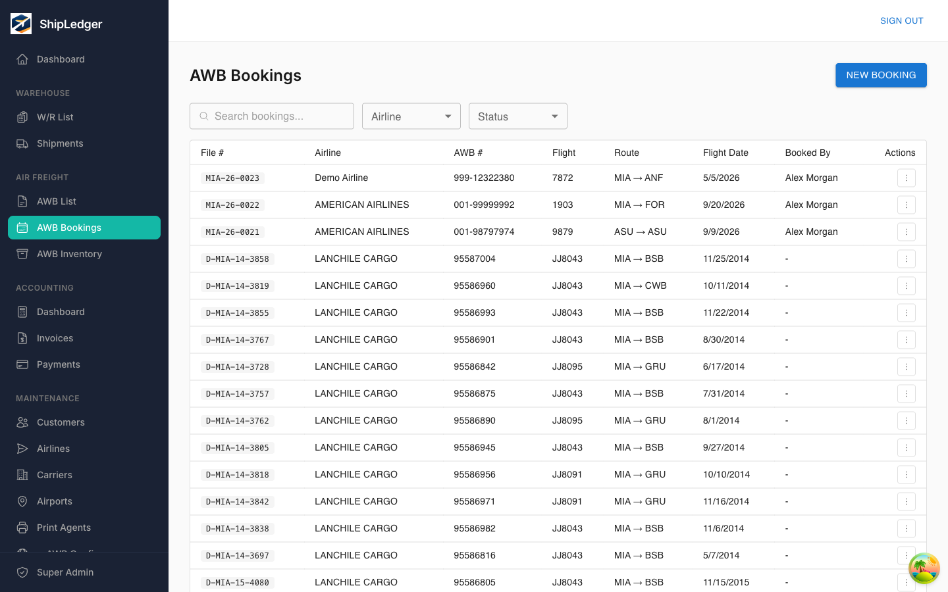The width and height of the screenshot is (948, 592).
Task: Click the floating beach island badge icon
Action: click(924, 568)
